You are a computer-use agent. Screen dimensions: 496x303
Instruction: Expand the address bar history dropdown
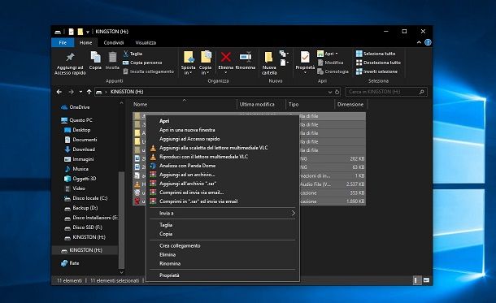(329, 92)
